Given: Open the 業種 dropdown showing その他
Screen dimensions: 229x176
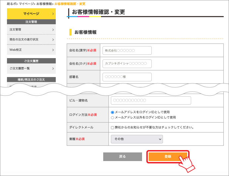Looking at the screenshot, I should pos(137,139).
